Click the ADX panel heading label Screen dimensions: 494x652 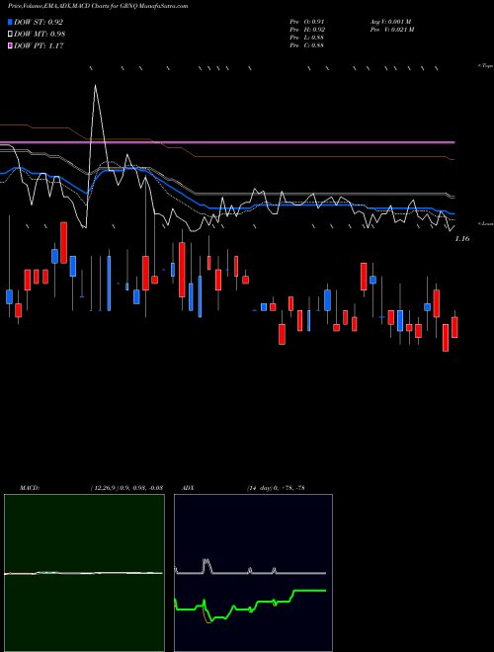(x=188, y=488)
